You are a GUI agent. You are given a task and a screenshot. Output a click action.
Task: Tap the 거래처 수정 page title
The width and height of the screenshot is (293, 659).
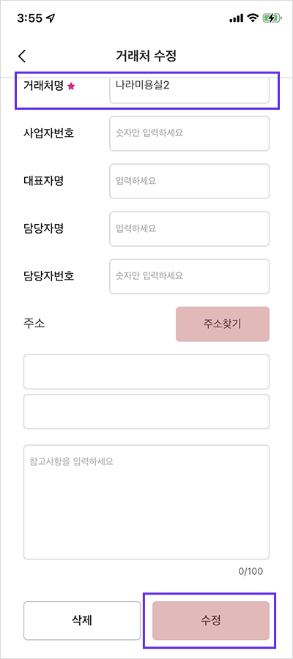[x=146, y=56]
